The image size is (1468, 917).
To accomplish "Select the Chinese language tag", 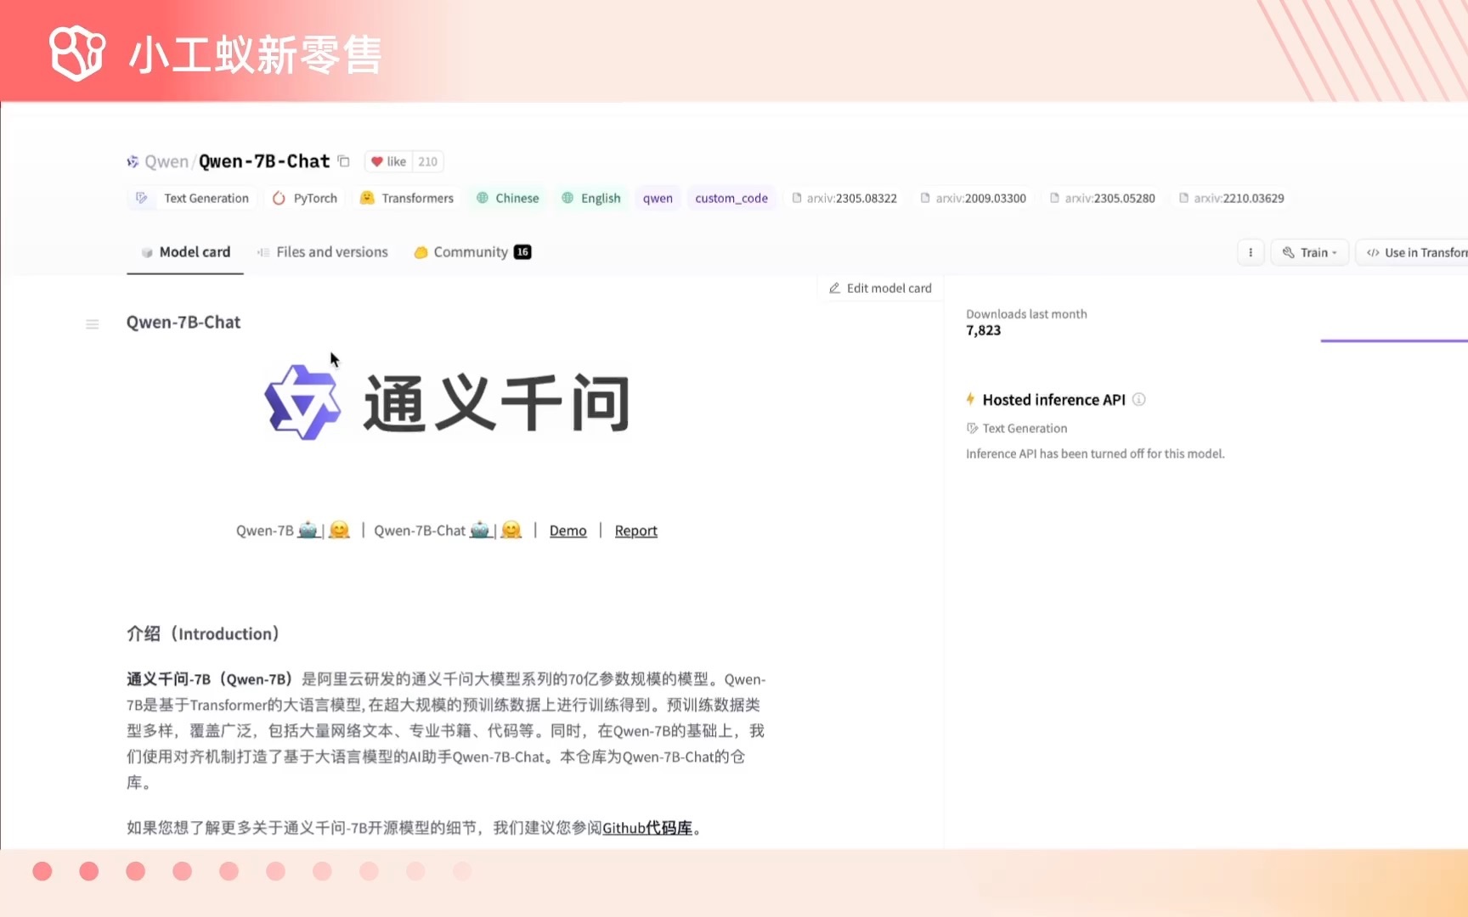I will click(508, 198).
